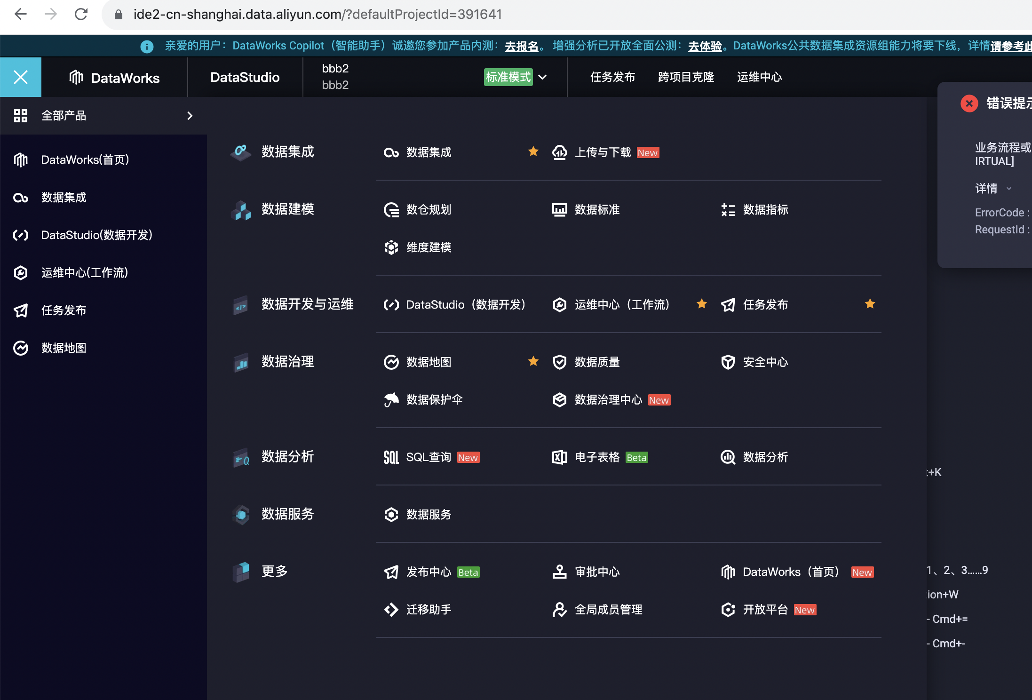1032x700 pixels.
Task: Open the 标准模式 dropdown chevron
Action: point(542,77)
